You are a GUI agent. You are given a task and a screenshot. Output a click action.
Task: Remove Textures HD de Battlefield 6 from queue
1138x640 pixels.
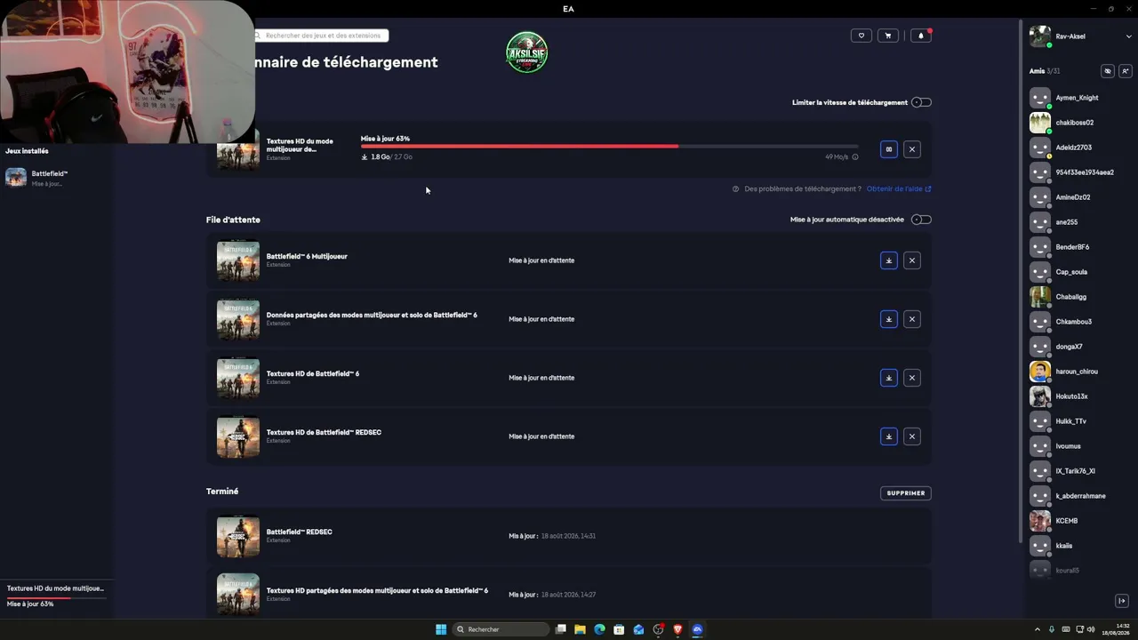coord(911,378)
